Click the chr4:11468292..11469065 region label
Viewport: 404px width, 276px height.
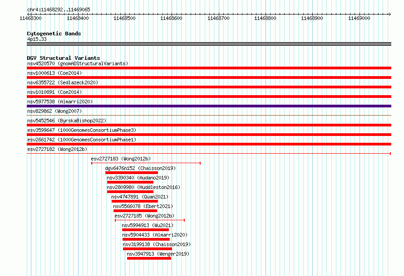(x=59, y=10)
